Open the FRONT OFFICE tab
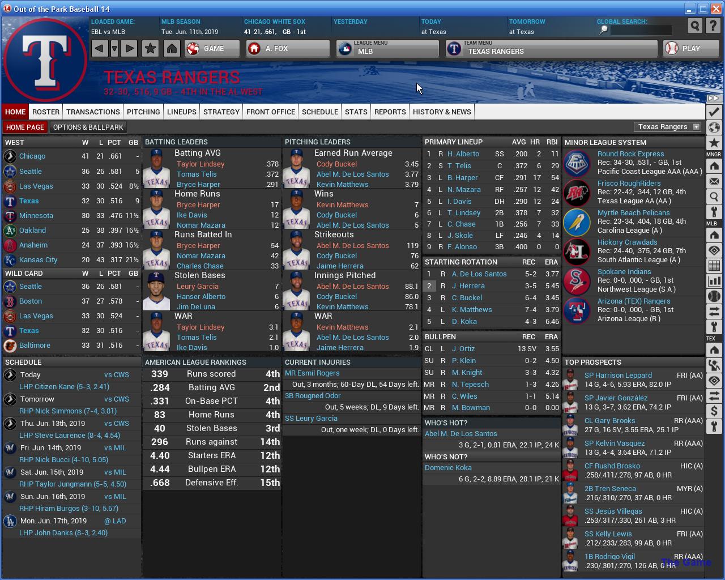The image size is (725, 580). (271, 112)
